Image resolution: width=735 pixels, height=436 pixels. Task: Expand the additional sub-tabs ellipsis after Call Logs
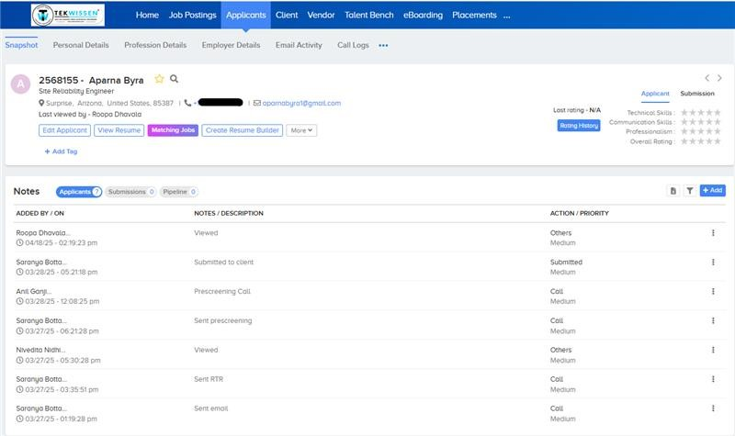(x=383, y=45)
